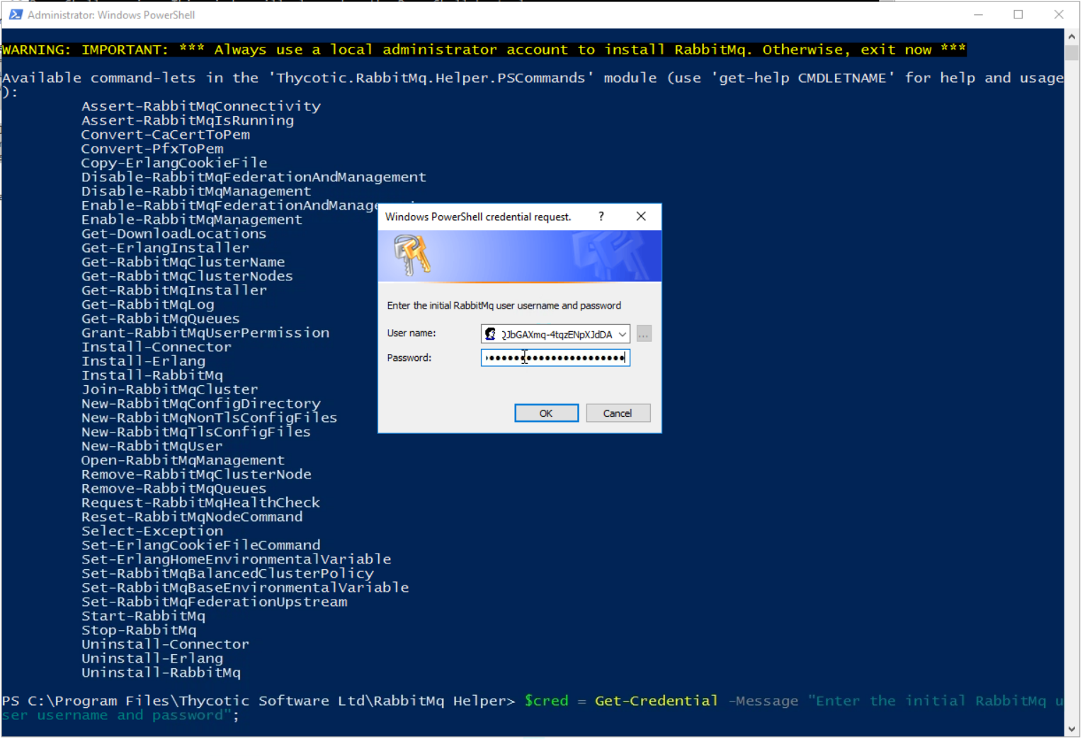
Task: Click the PowerShell icon in the title bar
Action: (x=16, y=13)
